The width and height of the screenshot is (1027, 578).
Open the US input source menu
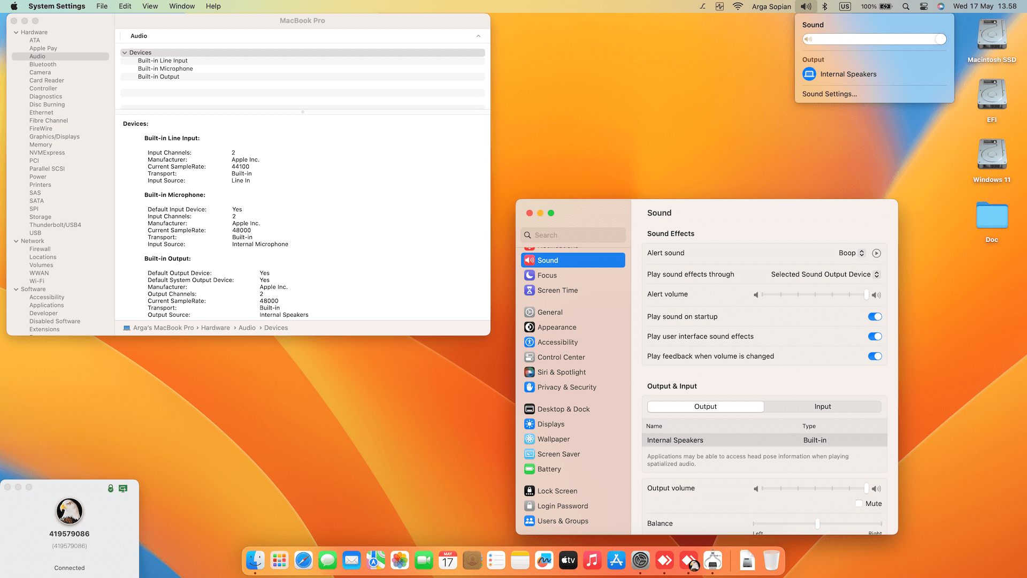pos(845,6)
